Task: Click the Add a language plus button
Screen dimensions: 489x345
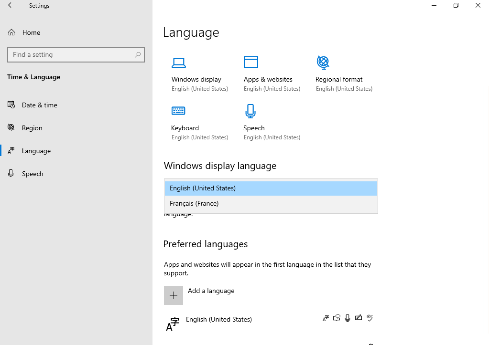Action: [174, 295]
